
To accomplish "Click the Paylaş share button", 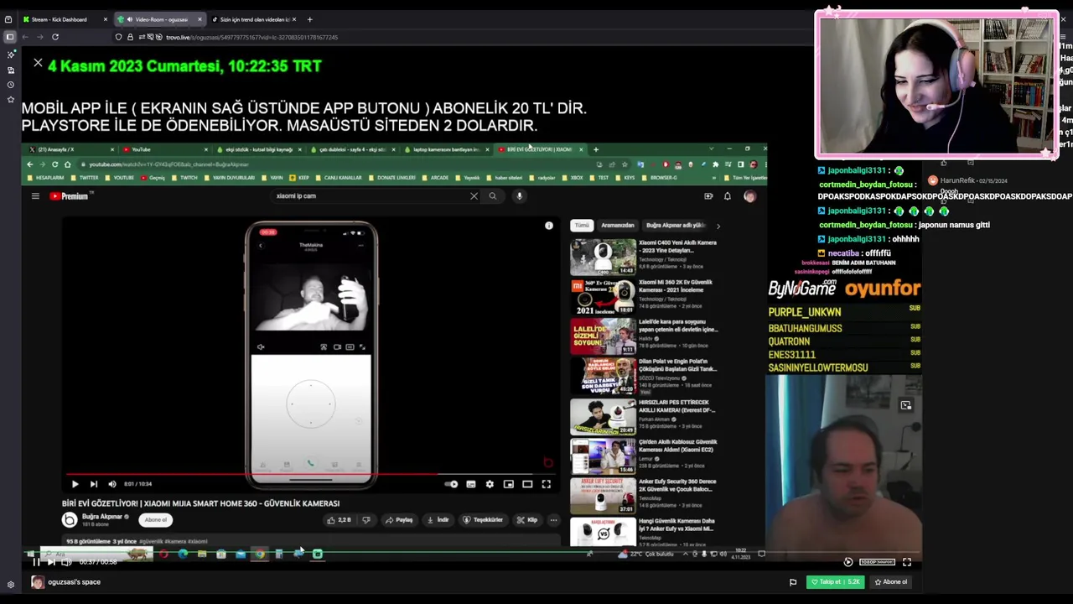I will tap(399, 520).
